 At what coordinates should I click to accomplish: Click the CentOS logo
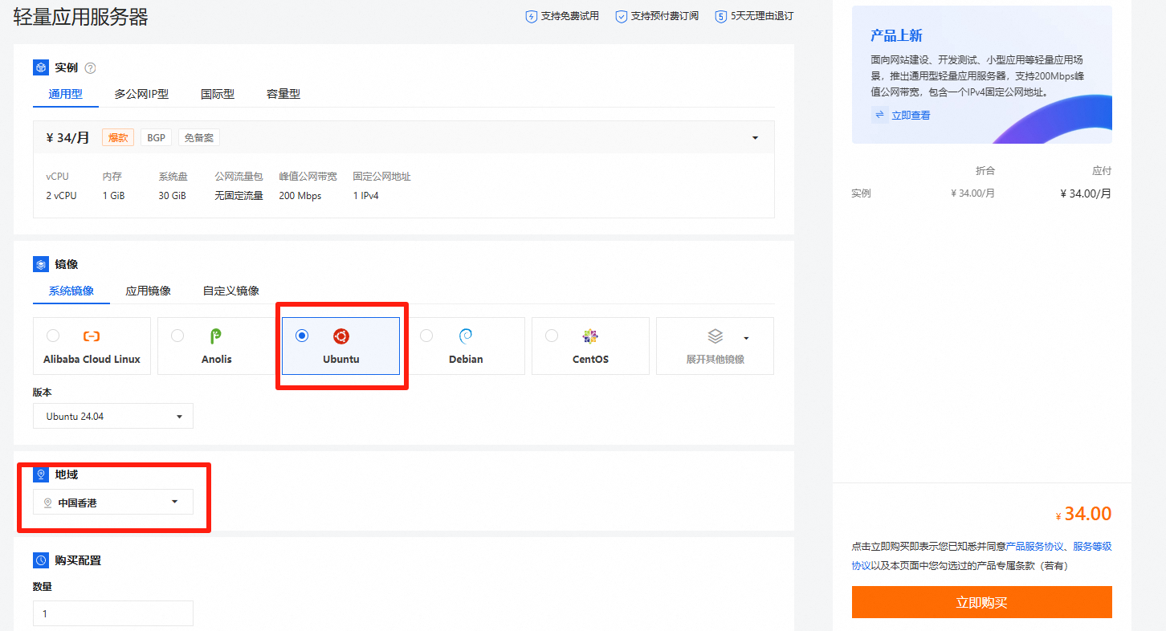(x=590, y=336)
